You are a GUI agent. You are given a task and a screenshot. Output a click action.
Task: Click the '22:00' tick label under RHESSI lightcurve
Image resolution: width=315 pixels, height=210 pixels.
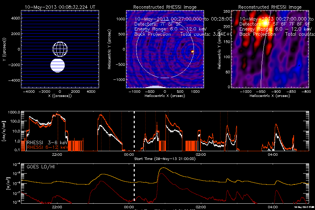click(x=57, y=155)
